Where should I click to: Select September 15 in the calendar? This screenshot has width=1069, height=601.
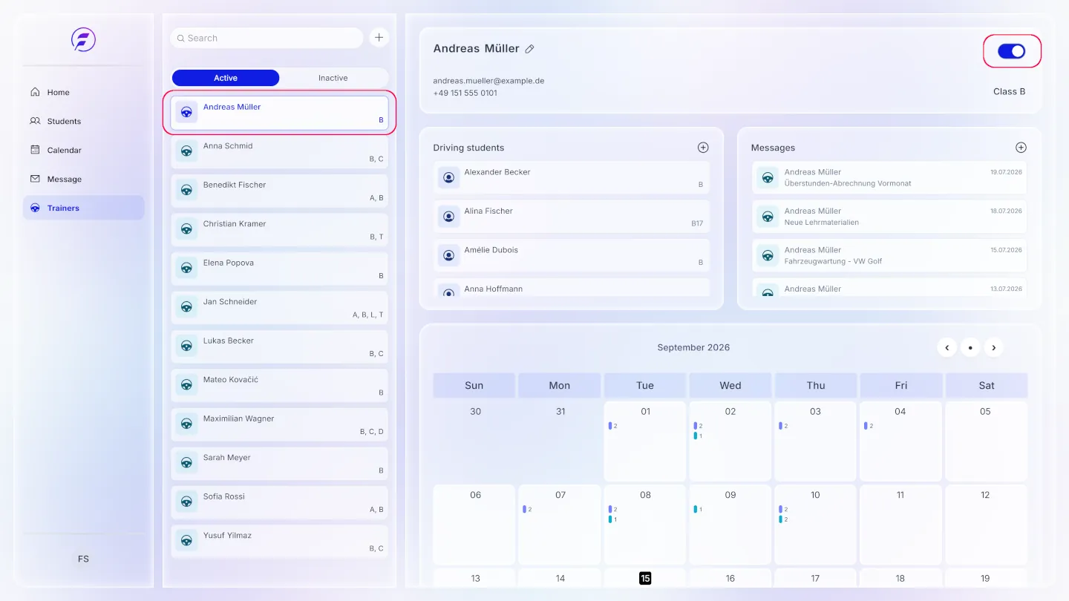point(645,578)
